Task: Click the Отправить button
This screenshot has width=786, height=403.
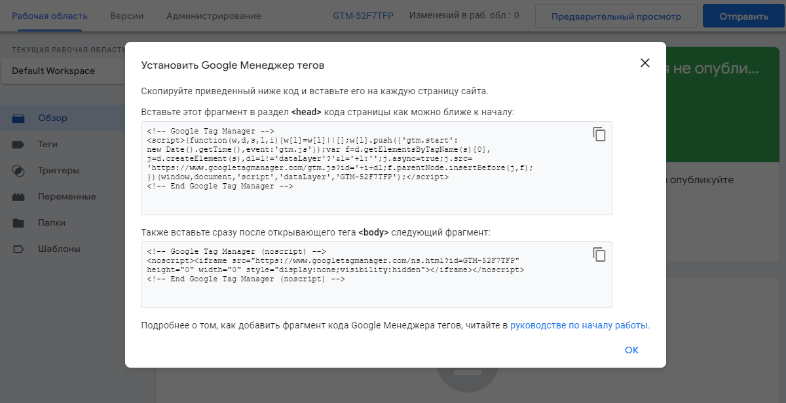Action: [x=743, y=16]
